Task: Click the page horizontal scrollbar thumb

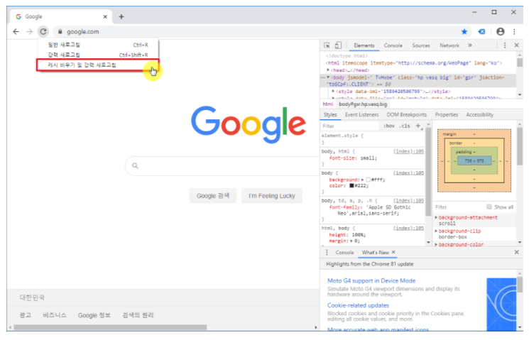Action: pos(110,327)
